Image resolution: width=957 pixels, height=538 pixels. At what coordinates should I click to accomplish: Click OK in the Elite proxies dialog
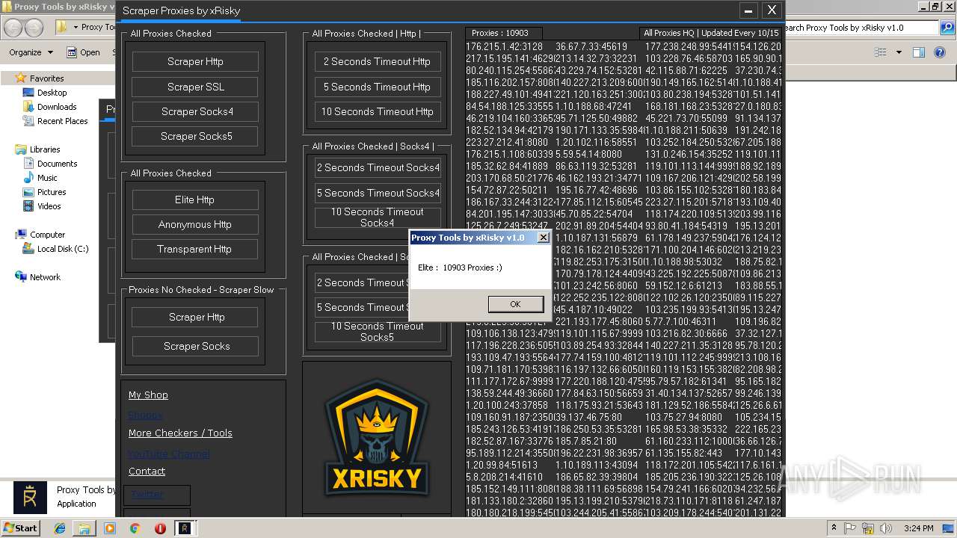tap(515, 304)
